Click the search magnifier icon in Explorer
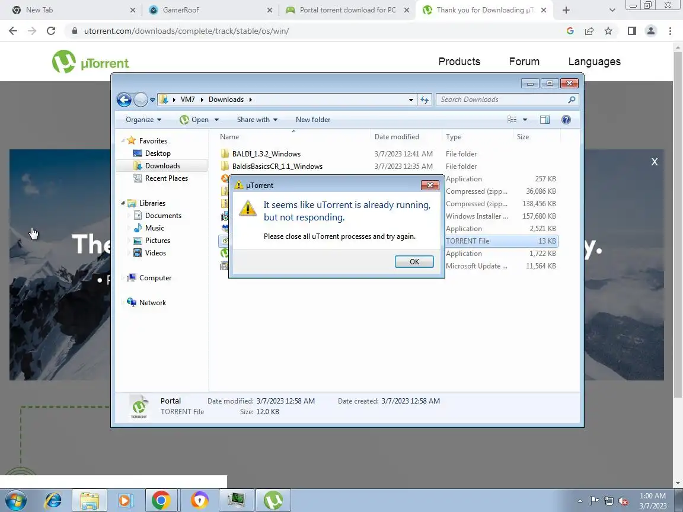The height and width of the screenshot is (512, 683). [572, 100]
